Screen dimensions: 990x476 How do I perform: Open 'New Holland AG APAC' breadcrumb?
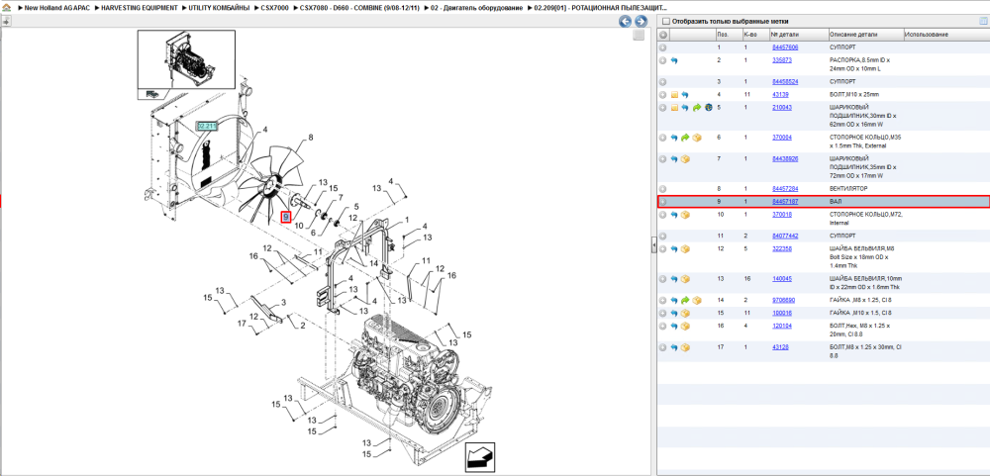click(57, 8)
